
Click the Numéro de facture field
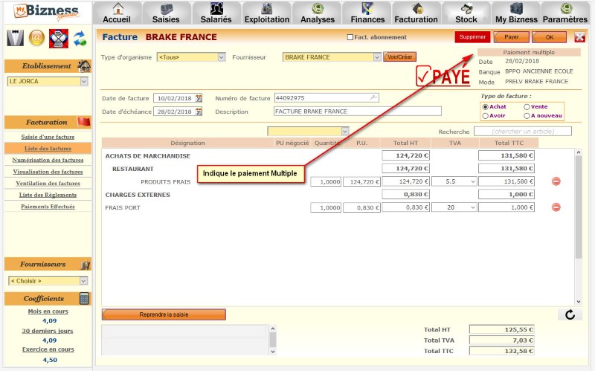(x=327, y=98)
